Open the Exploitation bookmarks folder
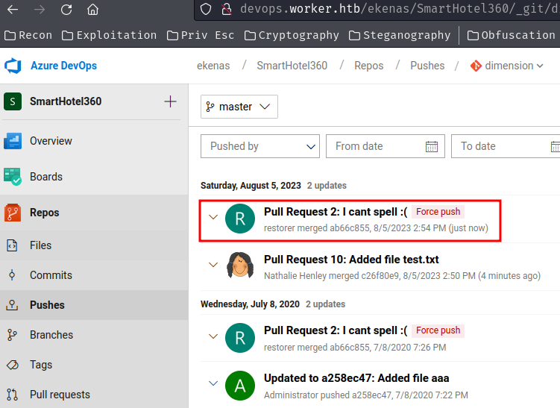Screen dimensions: 560x408 [x=110, y=35]
